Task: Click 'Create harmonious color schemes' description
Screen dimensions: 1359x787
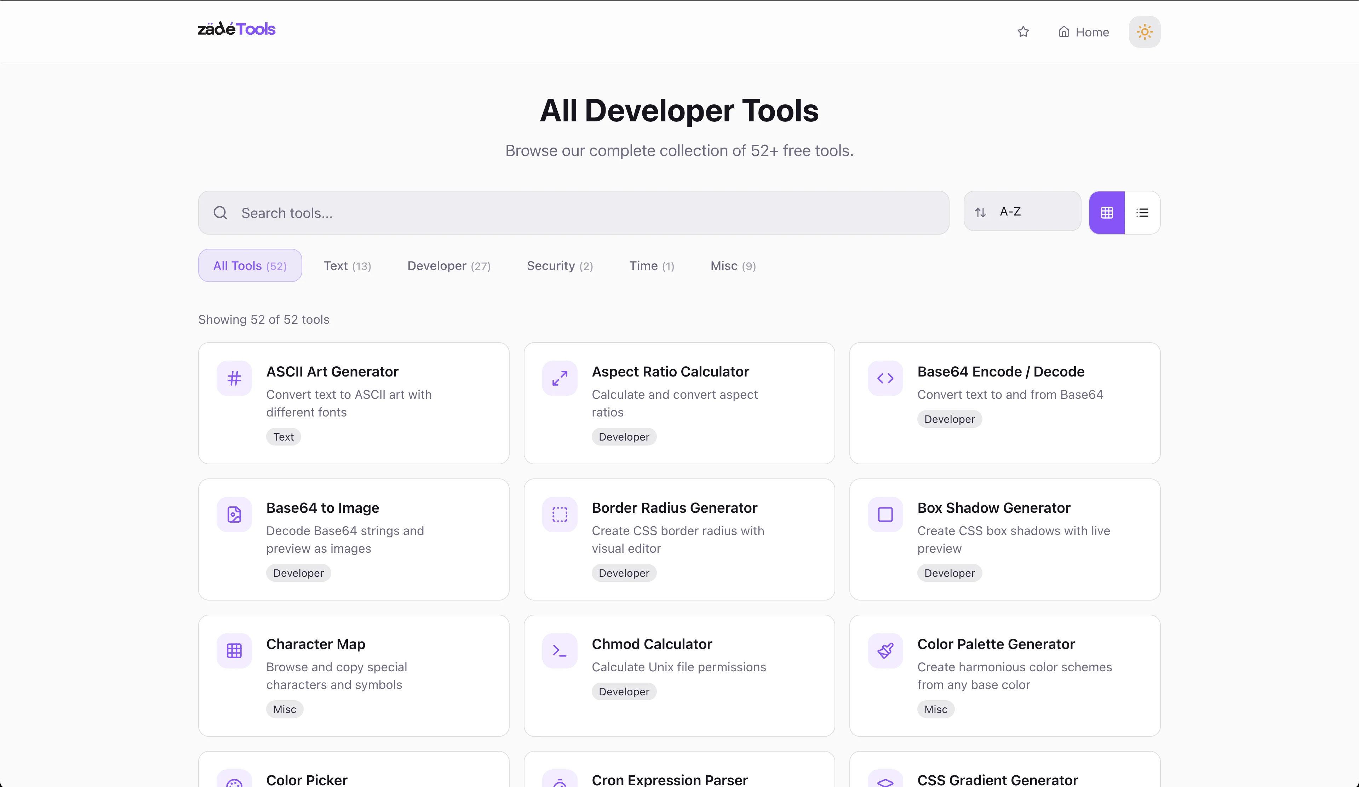Action: pyautogui.click(x=1014, y=676)
